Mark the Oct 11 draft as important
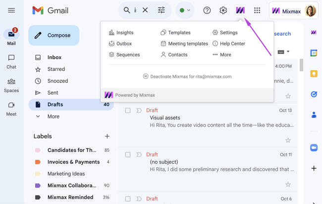 [x=139, y=154]
